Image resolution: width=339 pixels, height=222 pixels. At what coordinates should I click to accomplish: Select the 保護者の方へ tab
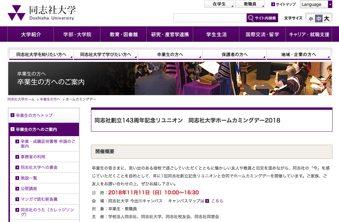pyautogui.click(x=234, y=55)
